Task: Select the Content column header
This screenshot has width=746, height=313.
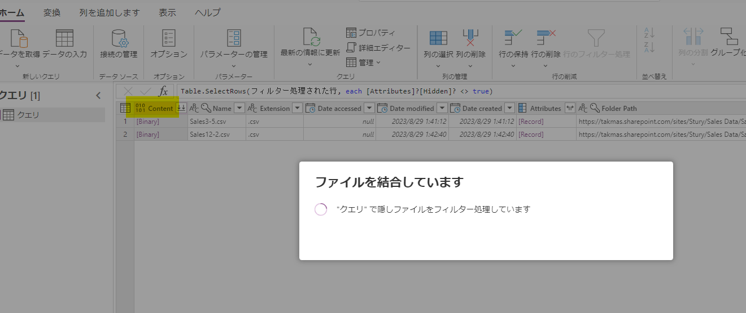Action: [x=160, y=108]
